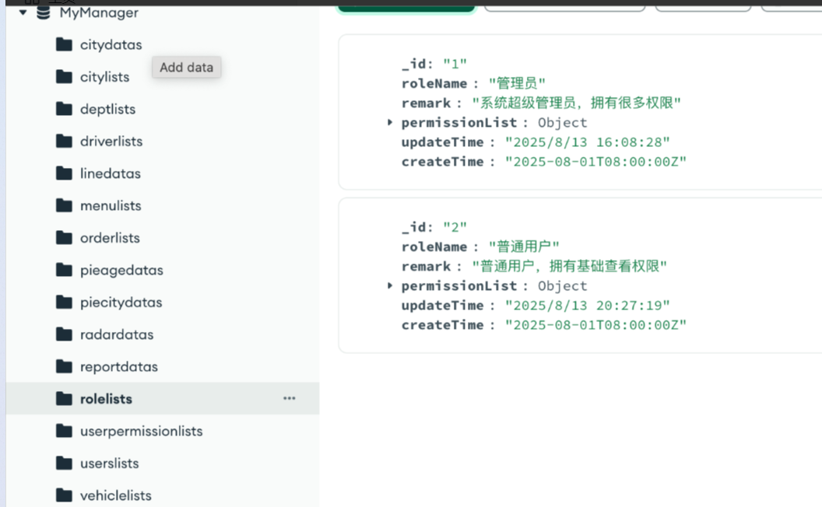Open rolelists three-dot options menu
The width and height of the screenshot is (822, 507).
[x=290, y=399]
